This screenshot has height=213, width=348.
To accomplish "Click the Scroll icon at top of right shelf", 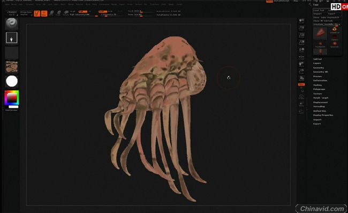I will [301, 21].
